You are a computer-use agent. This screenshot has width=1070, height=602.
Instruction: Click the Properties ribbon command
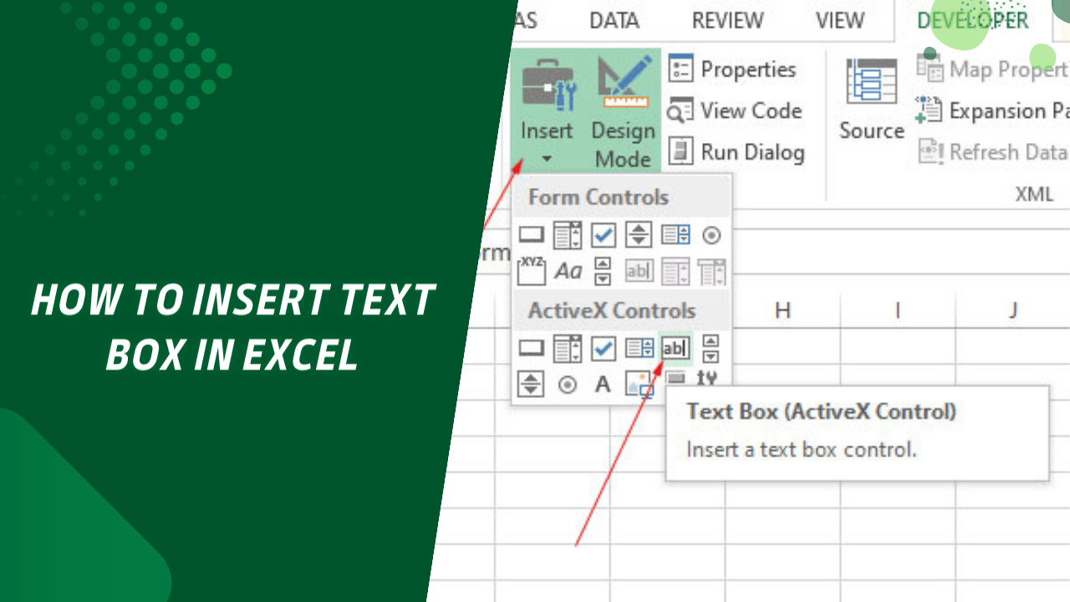[736, 69]
